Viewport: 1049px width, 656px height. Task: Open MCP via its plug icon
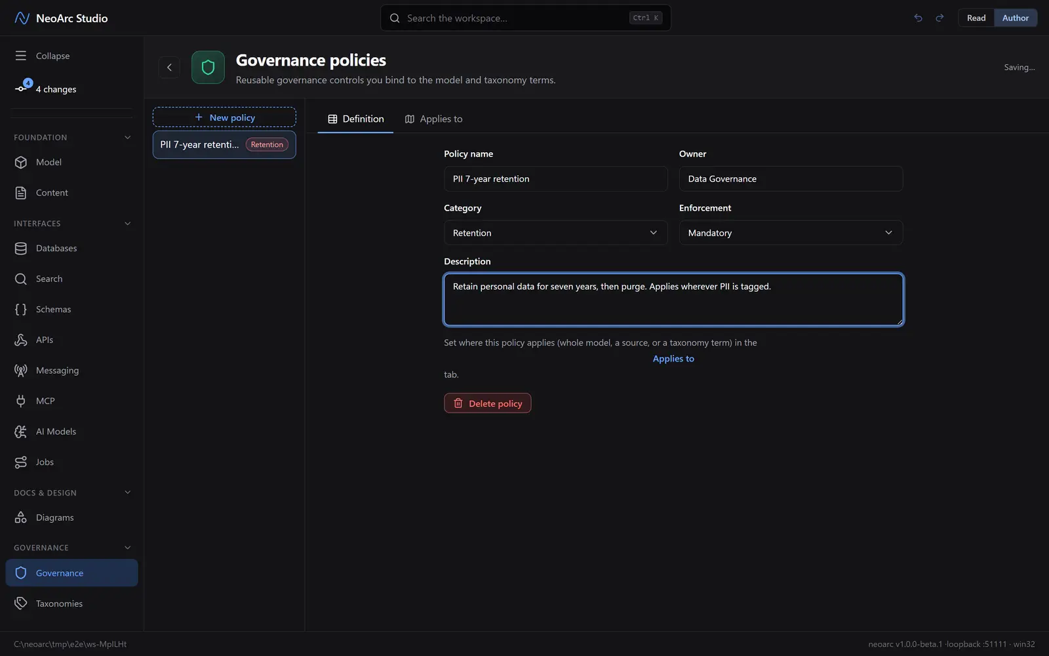(21, 401)
